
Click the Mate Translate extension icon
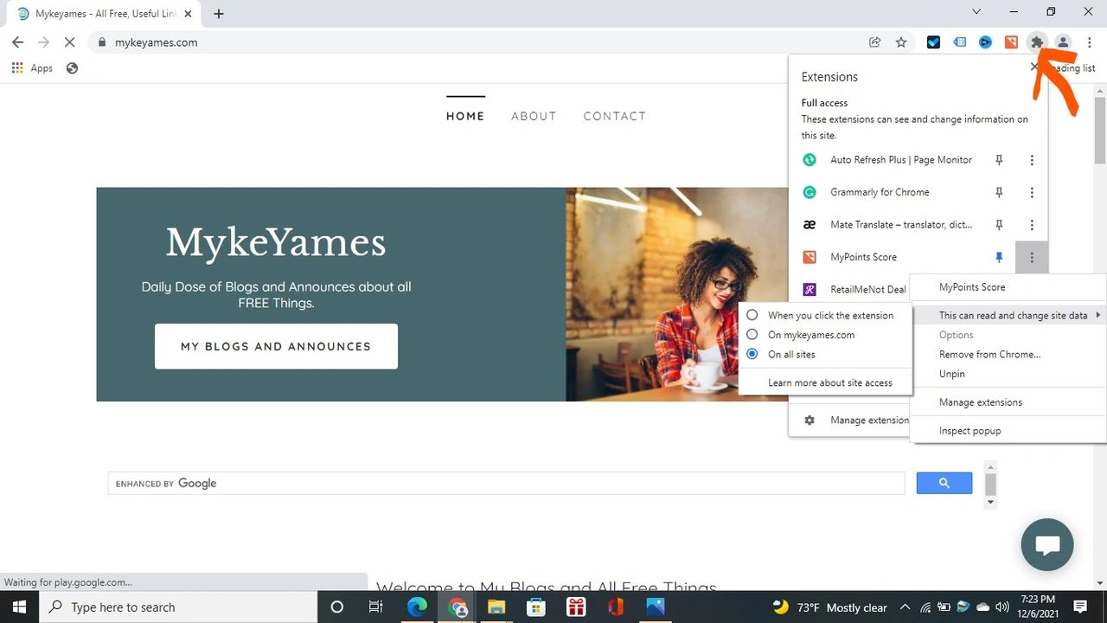[809, 224]
